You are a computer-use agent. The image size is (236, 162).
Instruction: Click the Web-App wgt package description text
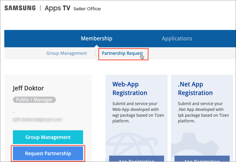coord(138,112)
